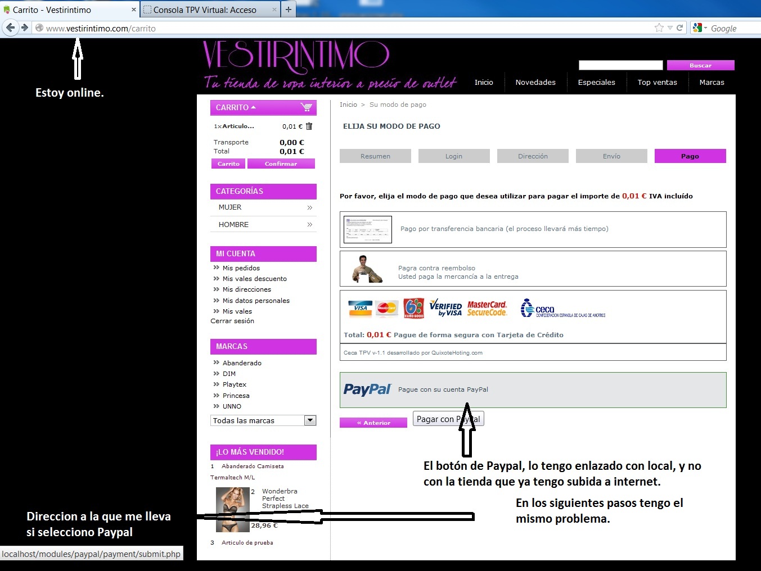Open Especiales in the top navigation
This screenshot has width=761, height=571.
pos(597,82)
